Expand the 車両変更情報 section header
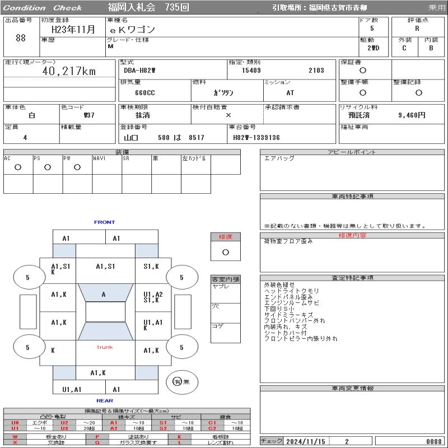Screen dimensions: 448x448 click(x=352, y=388)
